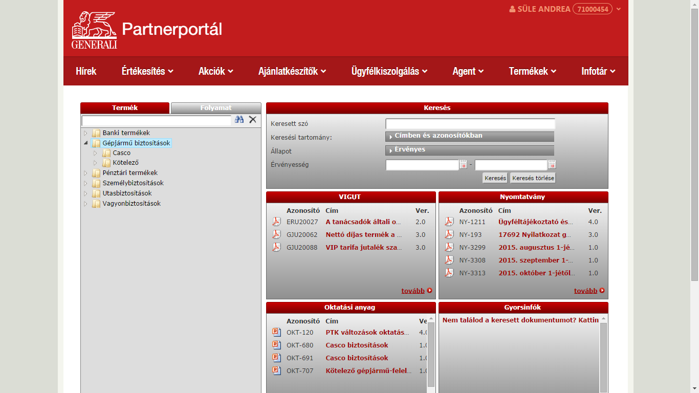Click the Vagyonbiztosítások folder icon

click(x=96, y=204)
